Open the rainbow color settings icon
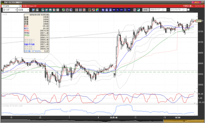 [97, 10]
